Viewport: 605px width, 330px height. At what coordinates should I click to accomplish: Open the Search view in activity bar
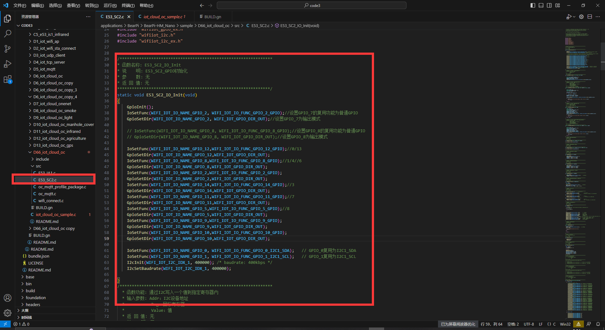coord(8,33)
